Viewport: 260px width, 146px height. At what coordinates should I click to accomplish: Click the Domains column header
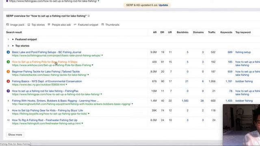(x=198, y=32)
